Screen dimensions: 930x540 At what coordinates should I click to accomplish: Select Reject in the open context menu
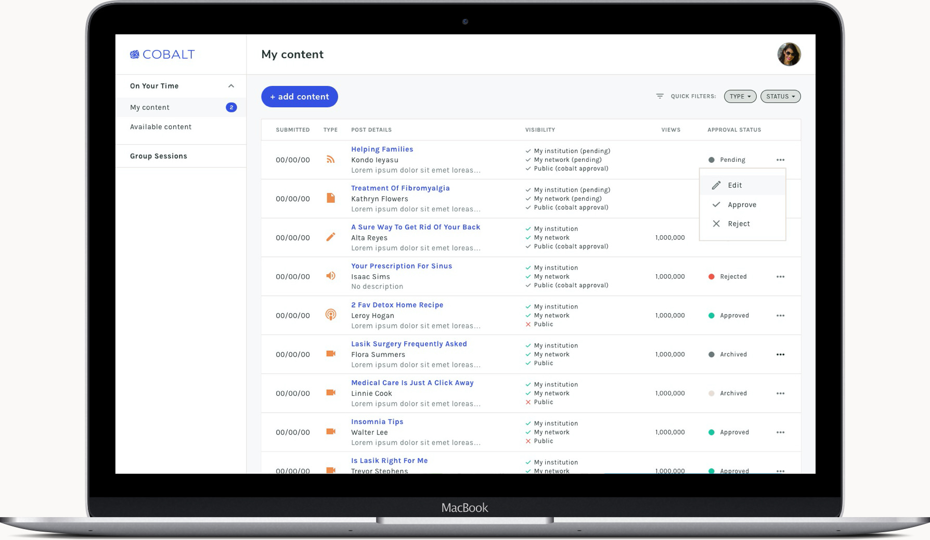pyautogui.click(x=739, y=223)
